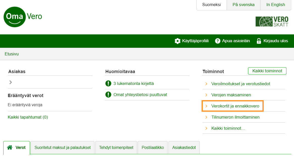Open the Postilaatikko tab
The image size is (294, 156).
tap(153, 147)
